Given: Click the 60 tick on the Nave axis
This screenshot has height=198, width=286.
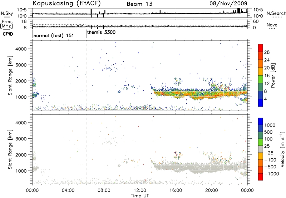Looking at the screenshot, I should (256, 21).
